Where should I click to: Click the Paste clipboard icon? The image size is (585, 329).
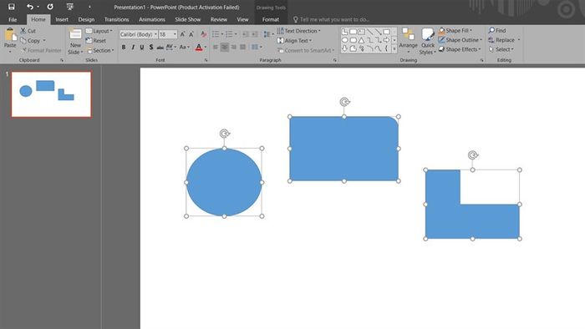click(x=10, y=35)
